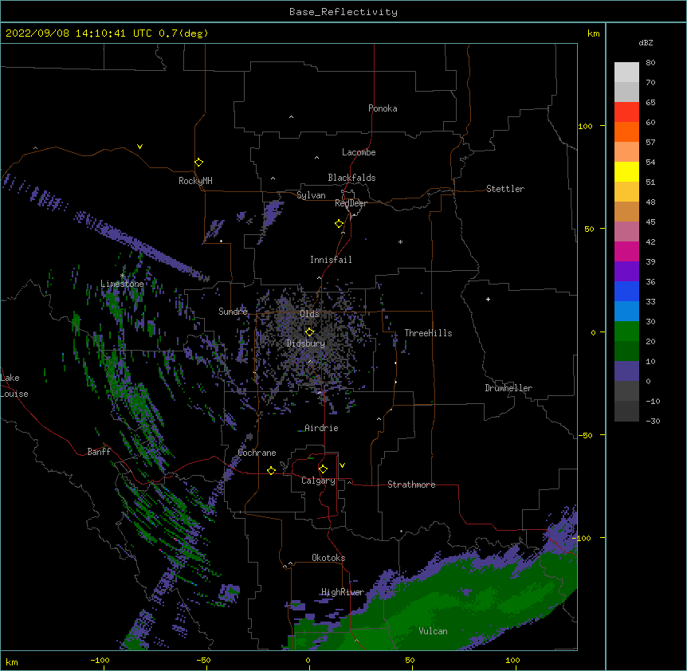
Task: Click the Blackfalds city label
Action: point(351,178)
